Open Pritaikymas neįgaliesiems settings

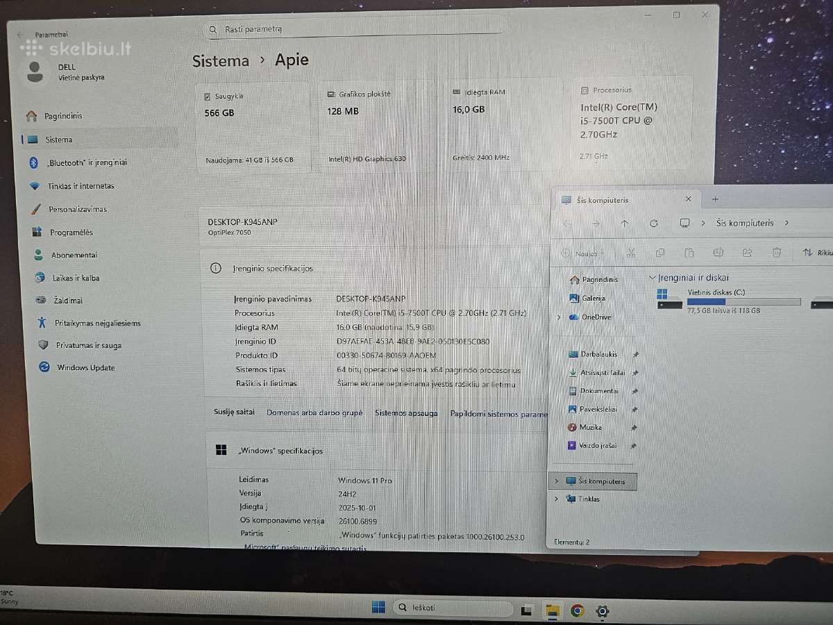[x=89, y=323]
